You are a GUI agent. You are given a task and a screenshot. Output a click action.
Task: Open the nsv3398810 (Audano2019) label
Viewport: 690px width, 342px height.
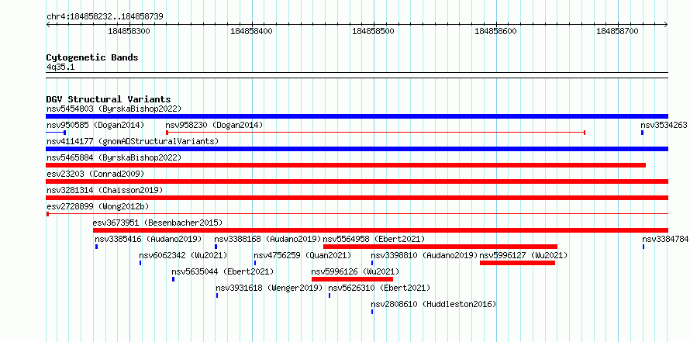click(424, 255)
